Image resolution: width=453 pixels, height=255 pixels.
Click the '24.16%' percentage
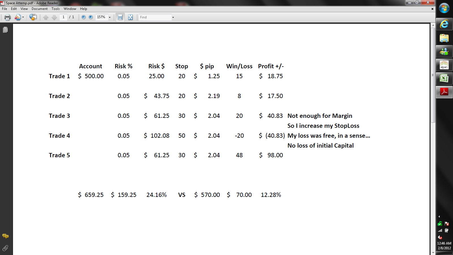coord(157,195)
